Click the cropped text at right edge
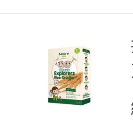Viewport: 133px width, 133px height. click(x=132, y=77)
